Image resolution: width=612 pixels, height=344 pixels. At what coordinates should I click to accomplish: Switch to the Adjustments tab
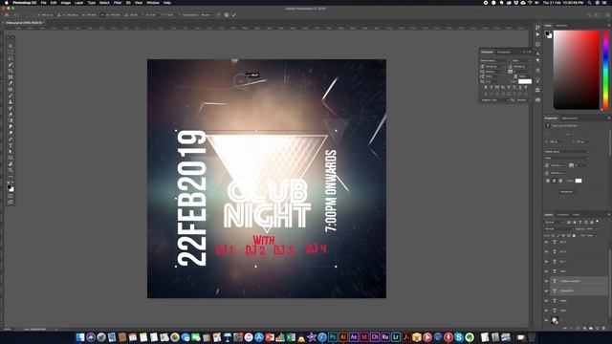pos(570,118)
